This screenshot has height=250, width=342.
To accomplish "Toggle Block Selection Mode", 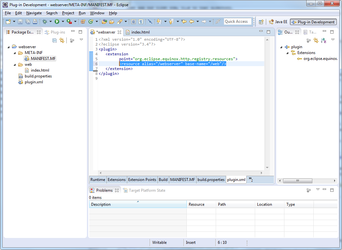I will coord(133,21).
